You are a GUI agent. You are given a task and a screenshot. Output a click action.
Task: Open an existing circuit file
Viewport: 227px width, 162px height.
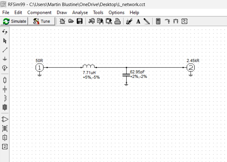(x=71, y=21)
